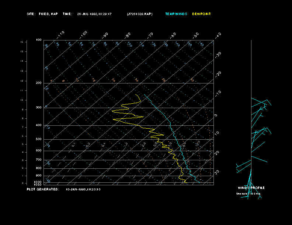Click the -70 temperature axis label
Screen dimensions: 292x225
tap(150, 35)
